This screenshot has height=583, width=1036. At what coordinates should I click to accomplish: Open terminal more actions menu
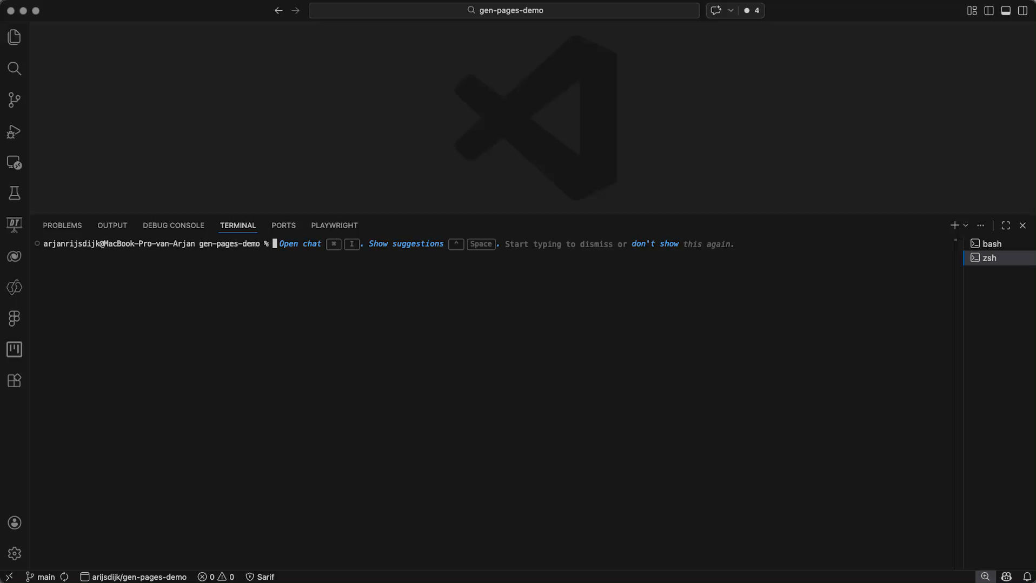click(981, 225)
